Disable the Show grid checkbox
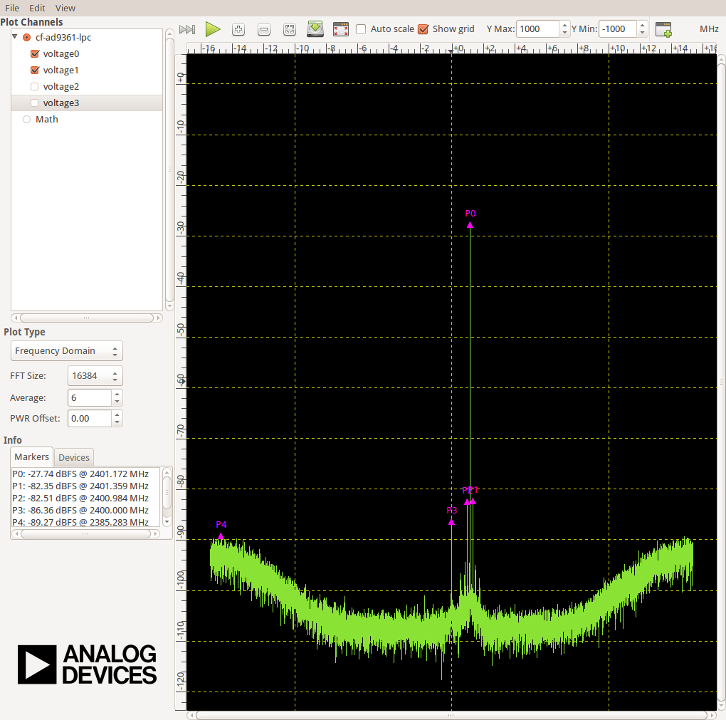 (423, 29)
